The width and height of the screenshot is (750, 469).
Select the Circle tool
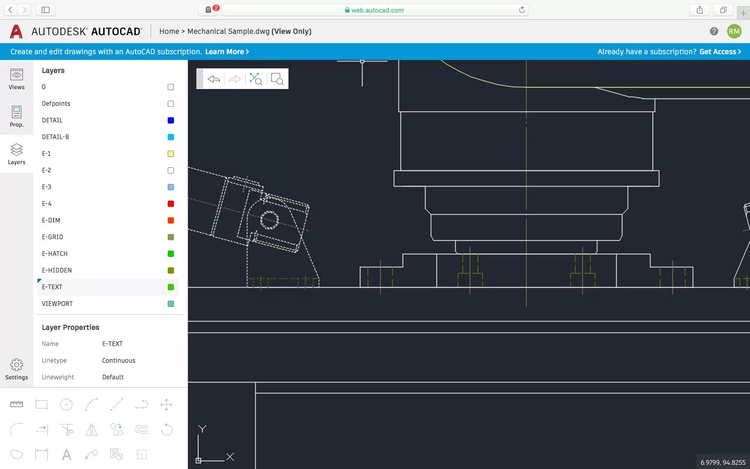(x=66, y=404)
